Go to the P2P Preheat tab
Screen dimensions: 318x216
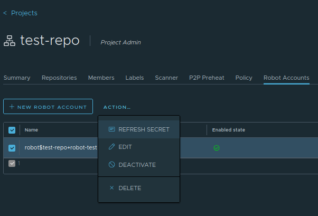coord(207,78)
